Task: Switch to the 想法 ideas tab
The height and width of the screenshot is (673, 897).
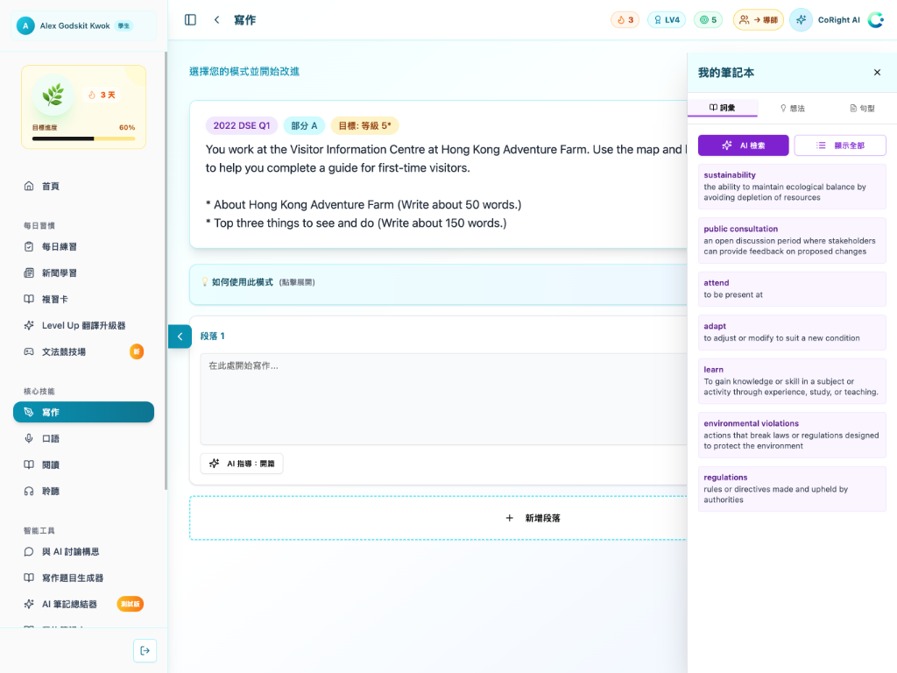Action: pyautogui.click(x=792, y=108)
